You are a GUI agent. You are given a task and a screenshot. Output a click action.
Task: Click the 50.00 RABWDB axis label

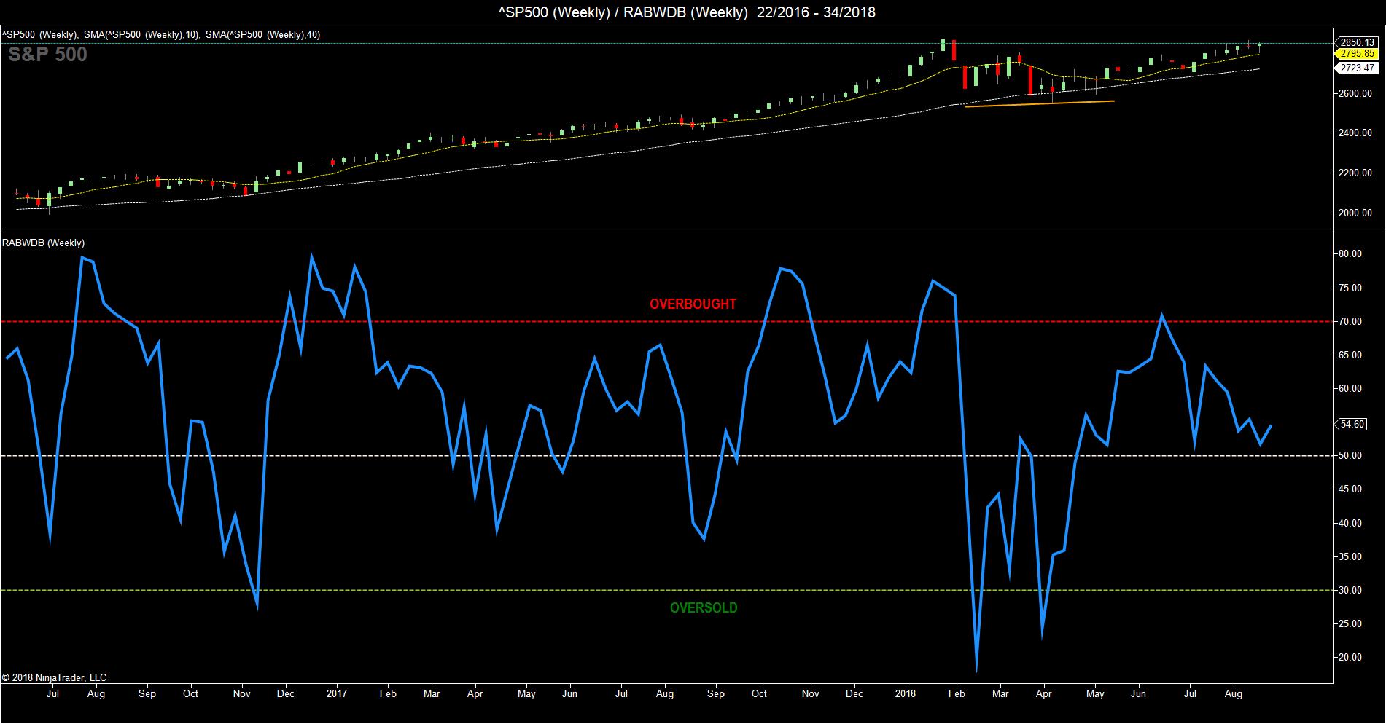[1350, 456]
